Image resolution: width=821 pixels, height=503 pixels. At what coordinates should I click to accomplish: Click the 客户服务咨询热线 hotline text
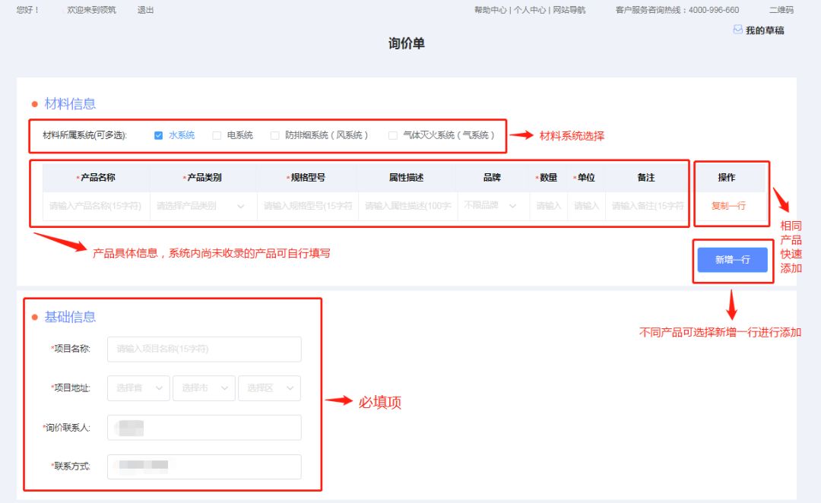(x=677, y=10)
